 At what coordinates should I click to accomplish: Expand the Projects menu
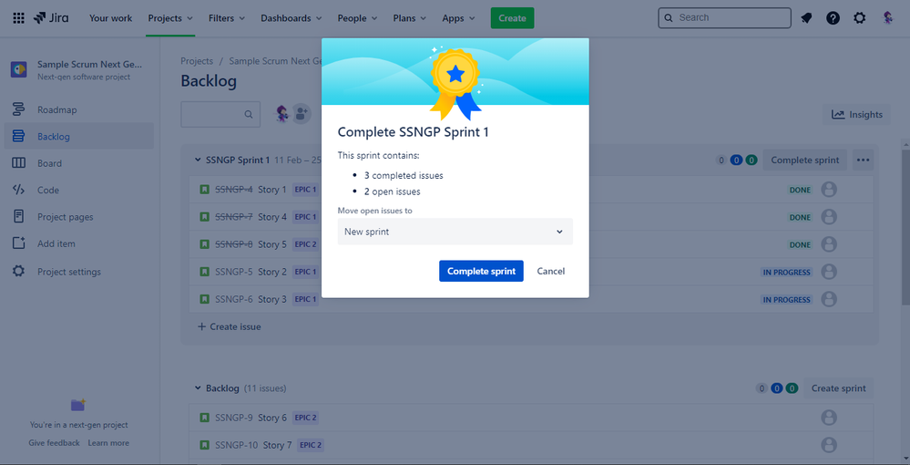click(x=170, y=18)
